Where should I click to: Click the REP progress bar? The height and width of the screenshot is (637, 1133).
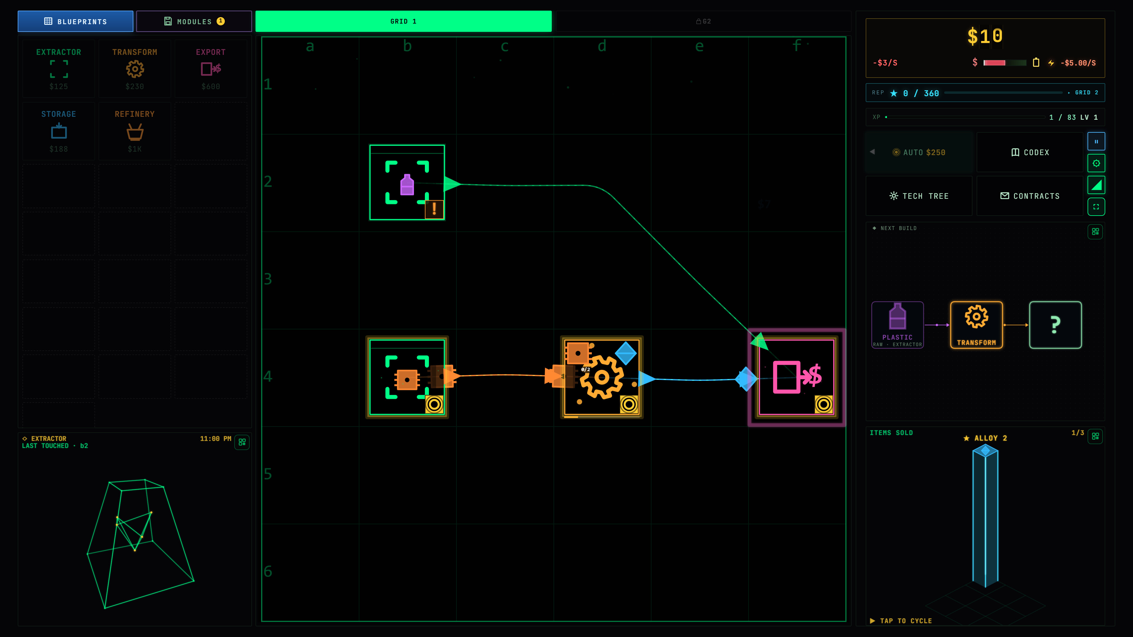(1003, 93)
